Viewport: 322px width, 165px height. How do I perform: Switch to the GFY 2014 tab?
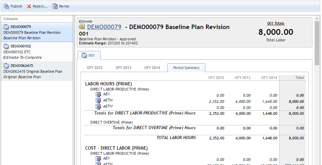[152, 68]
